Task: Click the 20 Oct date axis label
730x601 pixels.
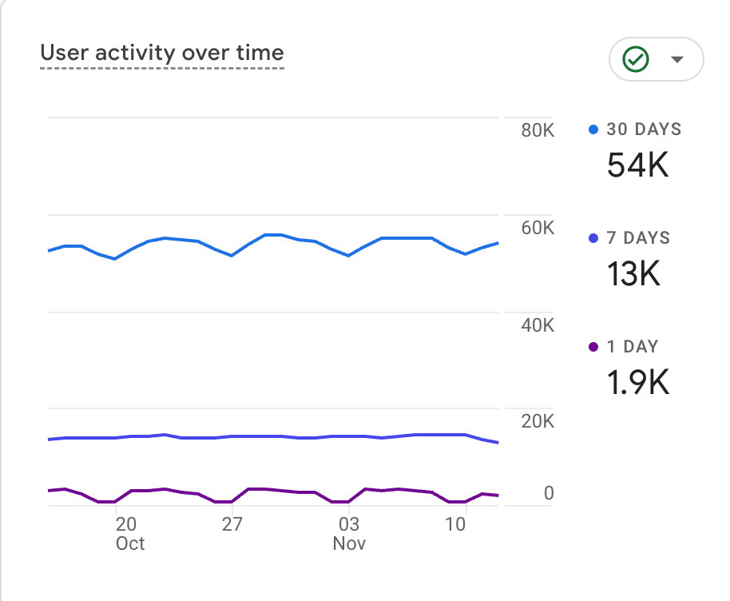Action: point(127,533)
